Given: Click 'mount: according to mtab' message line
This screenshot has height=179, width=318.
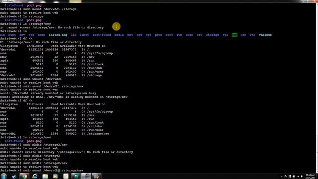Looking at the screenshot, I should tap(64, 97).
